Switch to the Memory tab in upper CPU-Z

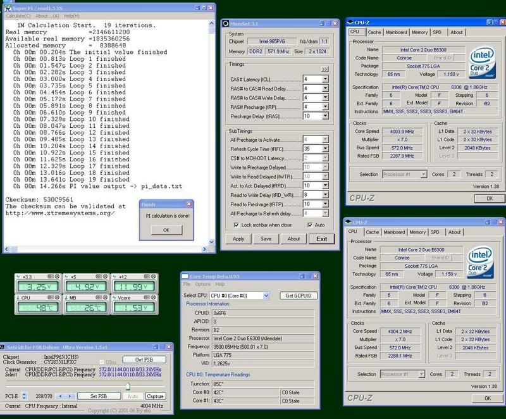click(x=419, y=32)
